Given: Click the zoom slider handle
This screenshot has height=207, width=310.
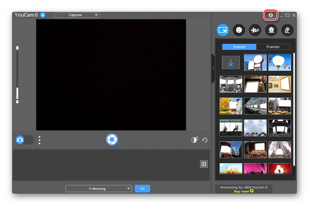Looking at the screenshot, I should 18,93.
